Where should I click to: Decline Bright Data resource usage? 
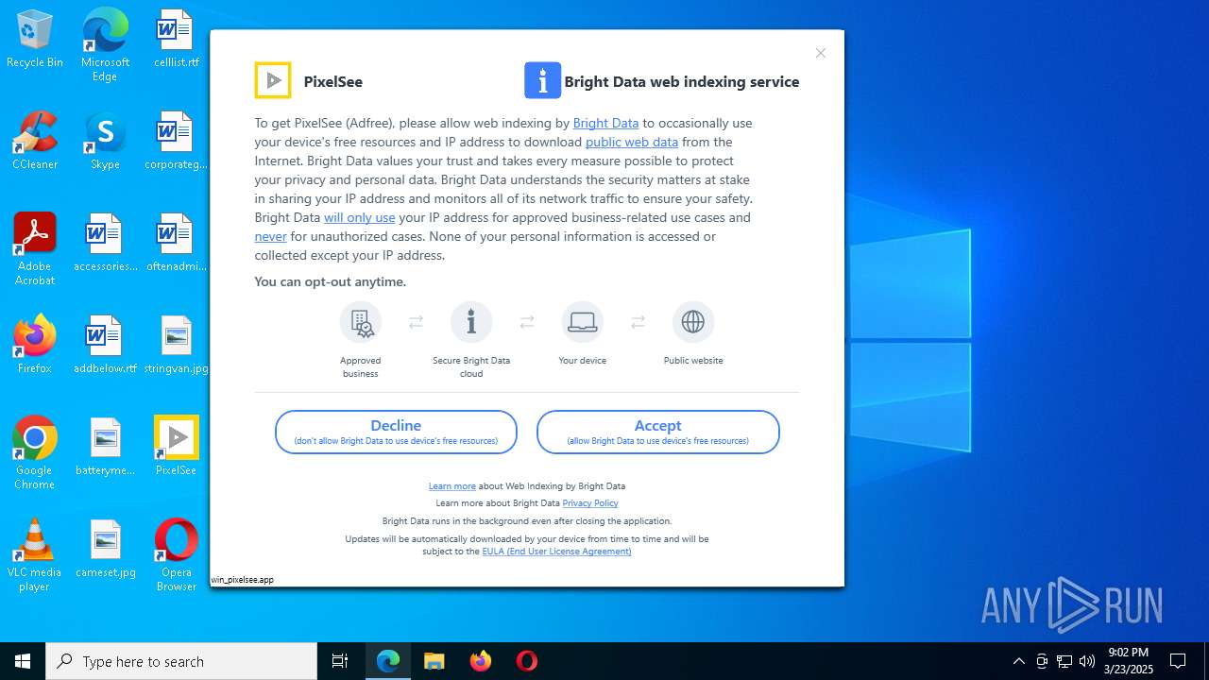tap(396, 432)
